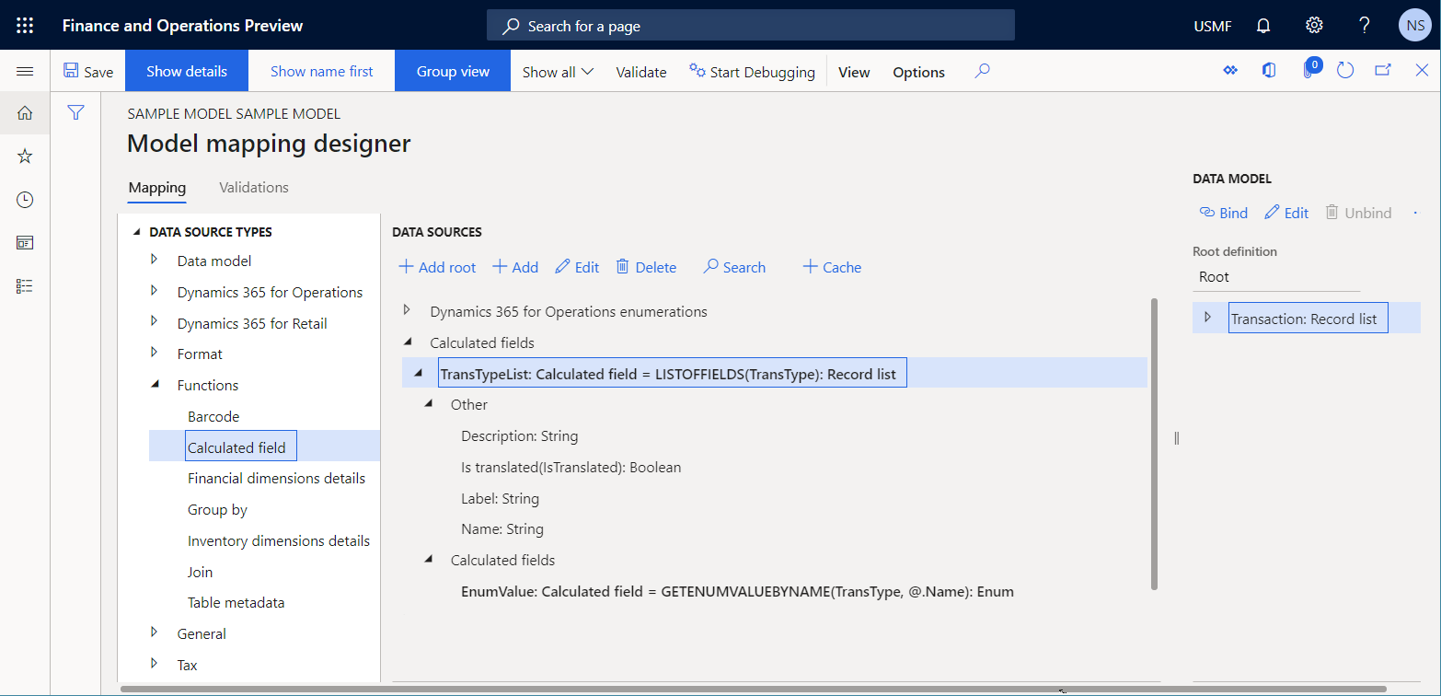The width and height of the screenshot is (1441, 696).
Task: Click Start Debugging
Action: pos(753,71)
